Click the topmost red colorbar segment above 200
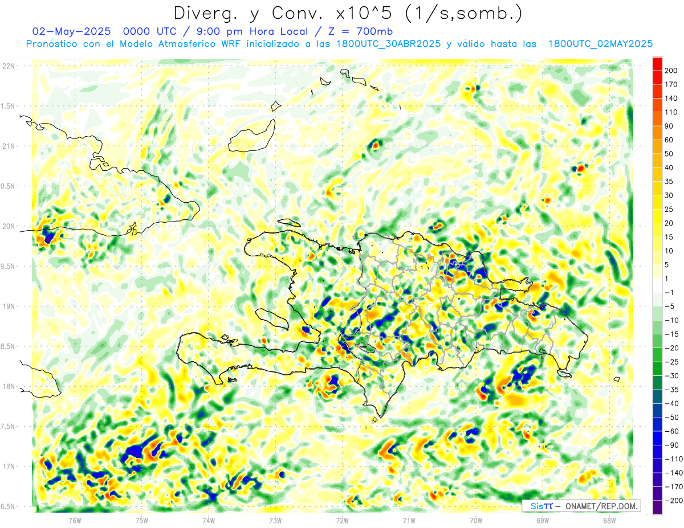Image resolution: width=684 pixels, height=528 pixels. pos(657,64)
